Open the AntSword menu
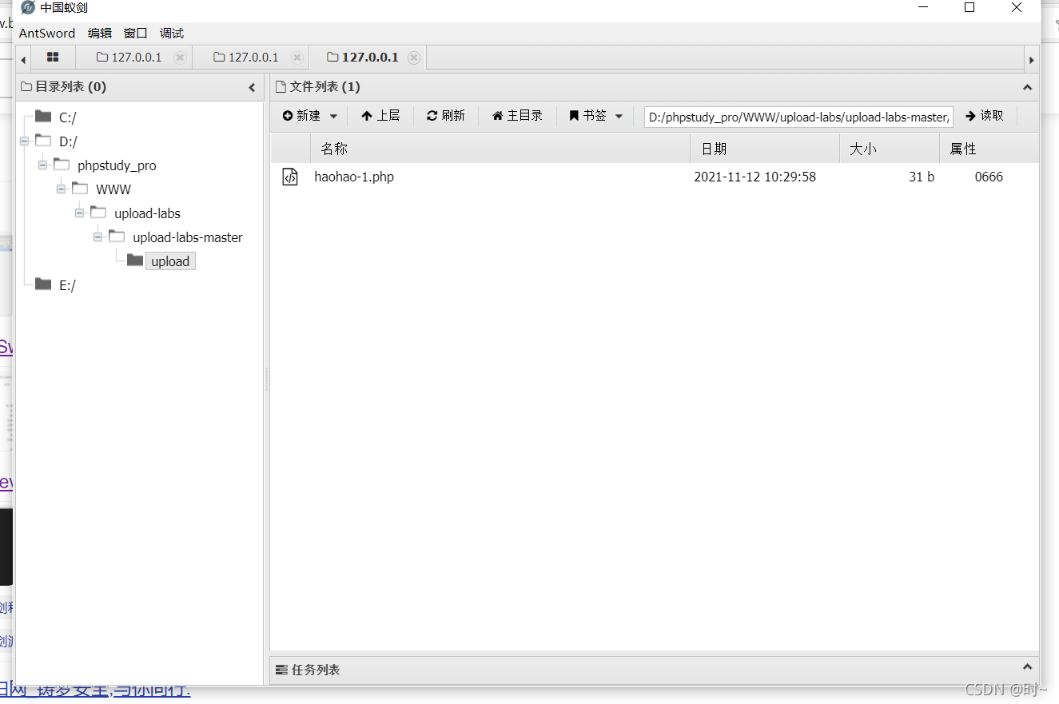 click(x=47, y=34)
